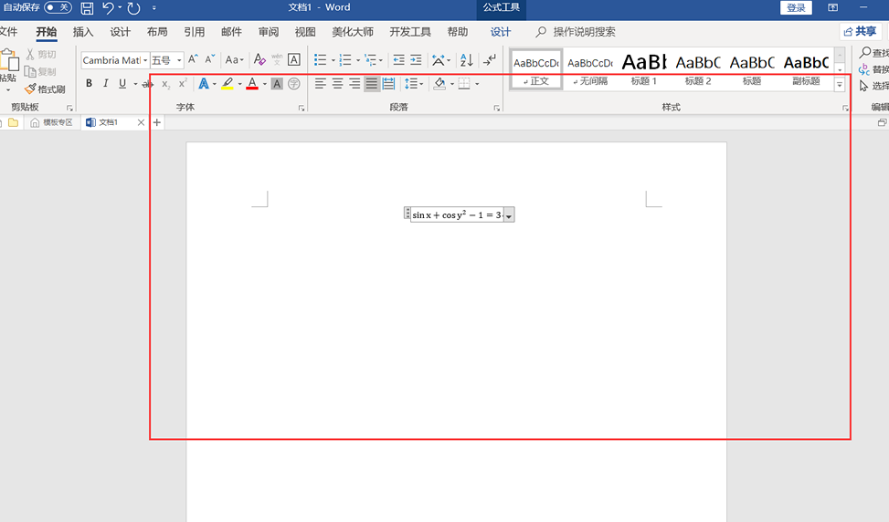Toggle the AutoSave switch
889x522 pixels.
pyautogui.click(x=58, y=7)
